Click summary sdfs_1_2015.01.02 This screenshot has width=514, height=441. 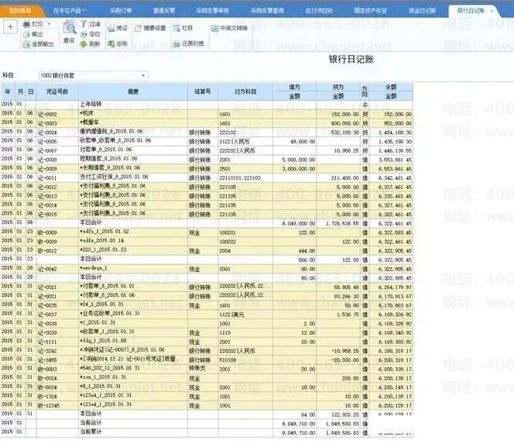(105, 231)
